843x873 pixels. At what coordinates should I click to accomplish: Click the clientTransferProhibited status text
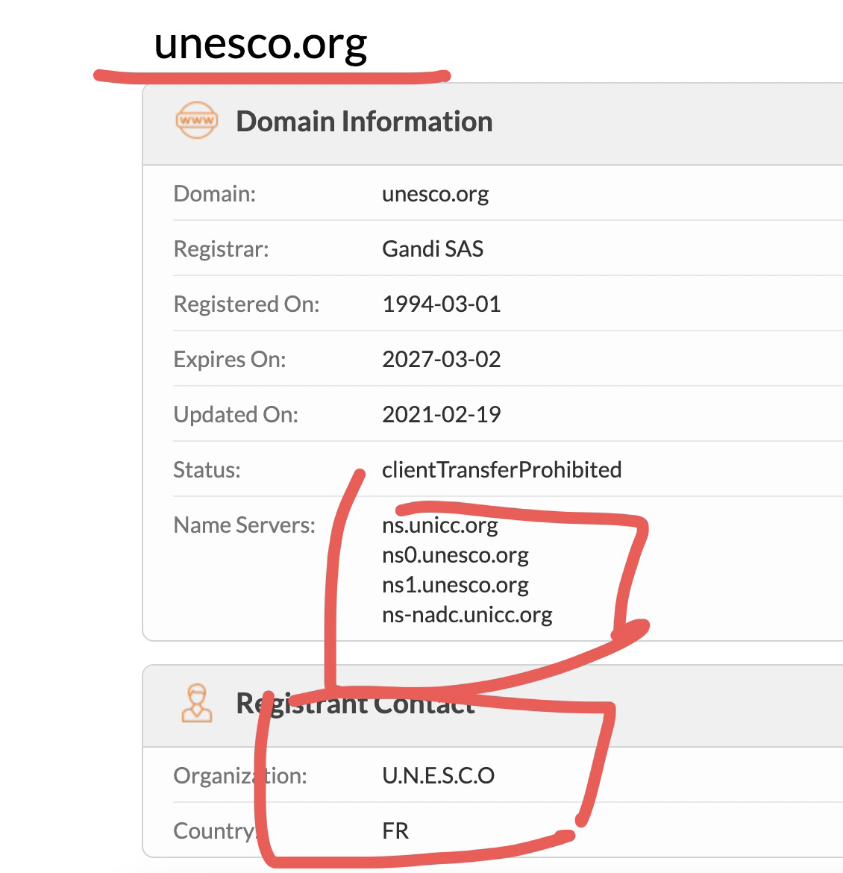(x=501, y=469)
